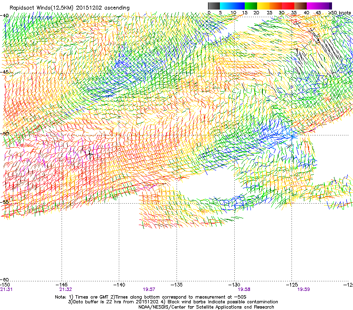Click the longitude label '-145'
The image size is (353, 310).
62,285
